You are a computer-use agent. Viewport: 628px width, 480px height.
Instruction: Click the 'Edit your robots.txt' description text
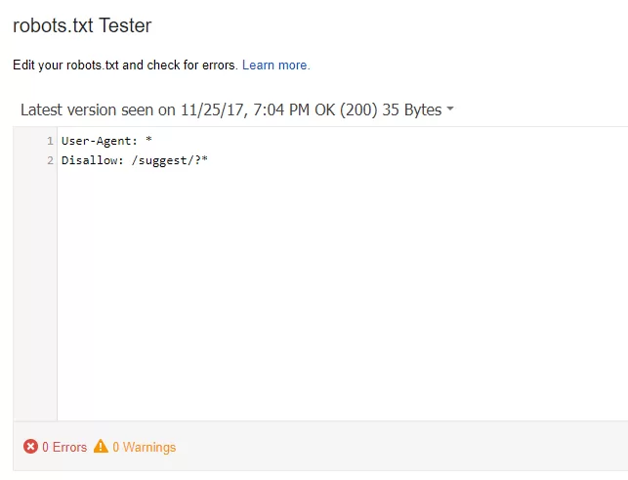[x=125, y=65]
